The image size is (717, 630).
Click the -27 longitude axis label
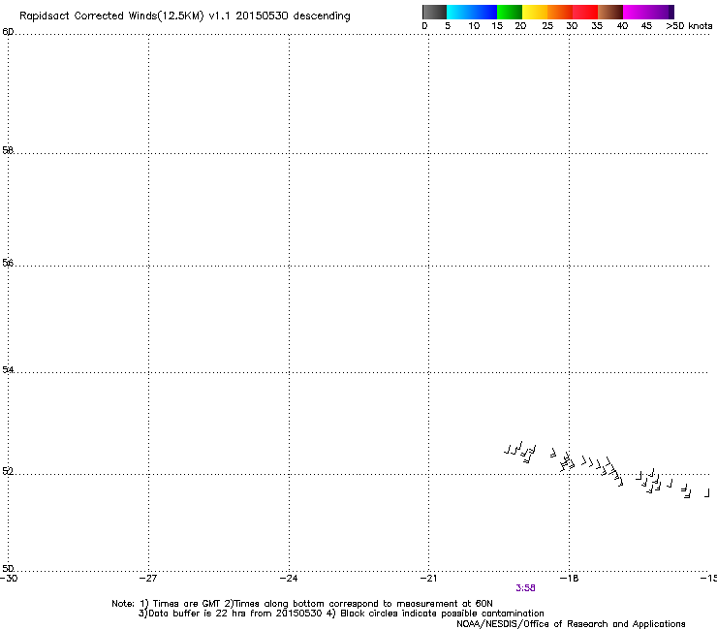(148, 579)
